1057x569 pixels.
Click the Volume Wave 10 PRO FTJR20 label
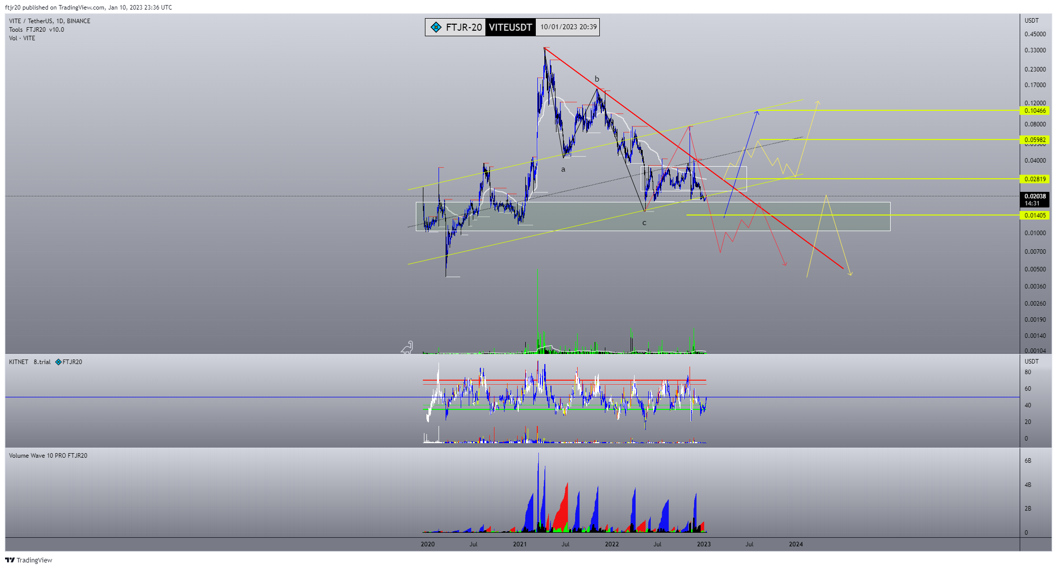click(48, 456)
